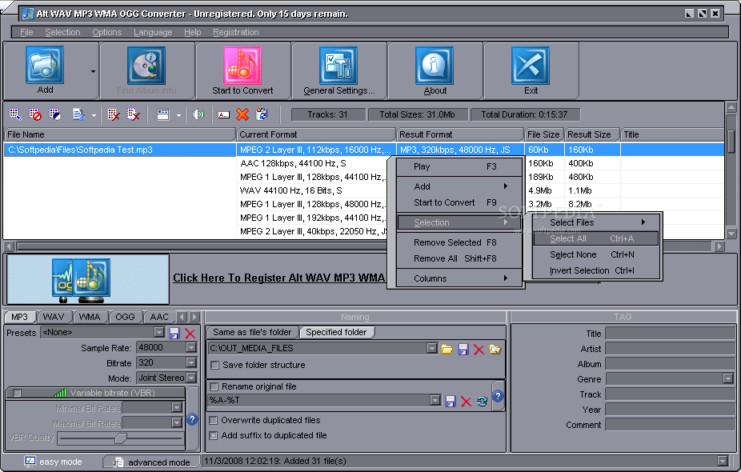Open the Presets dropdown
The image size is (741, 472).
click(159, 332)
